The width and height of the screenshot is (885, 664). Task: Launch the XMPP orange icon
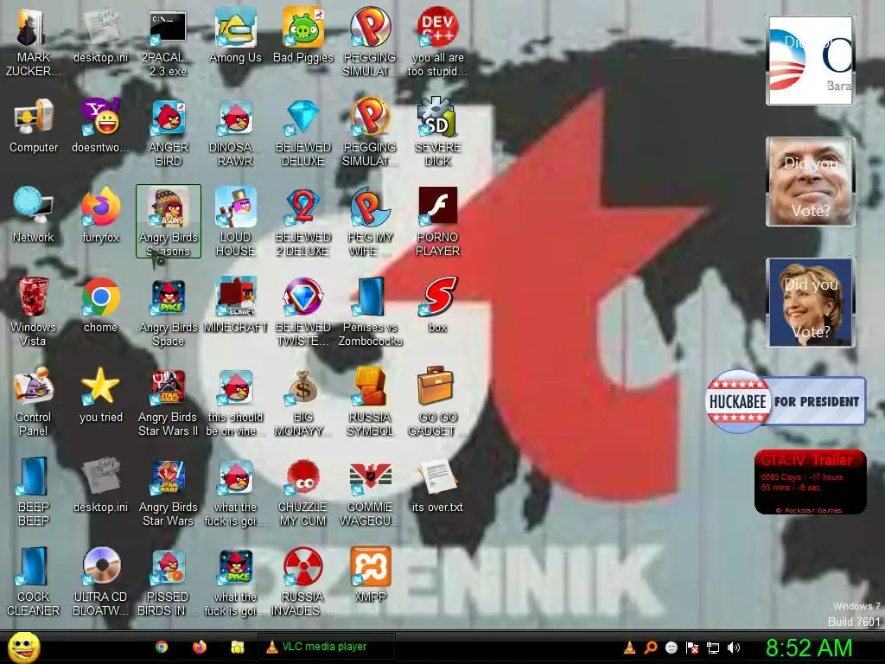coord(370,575)
